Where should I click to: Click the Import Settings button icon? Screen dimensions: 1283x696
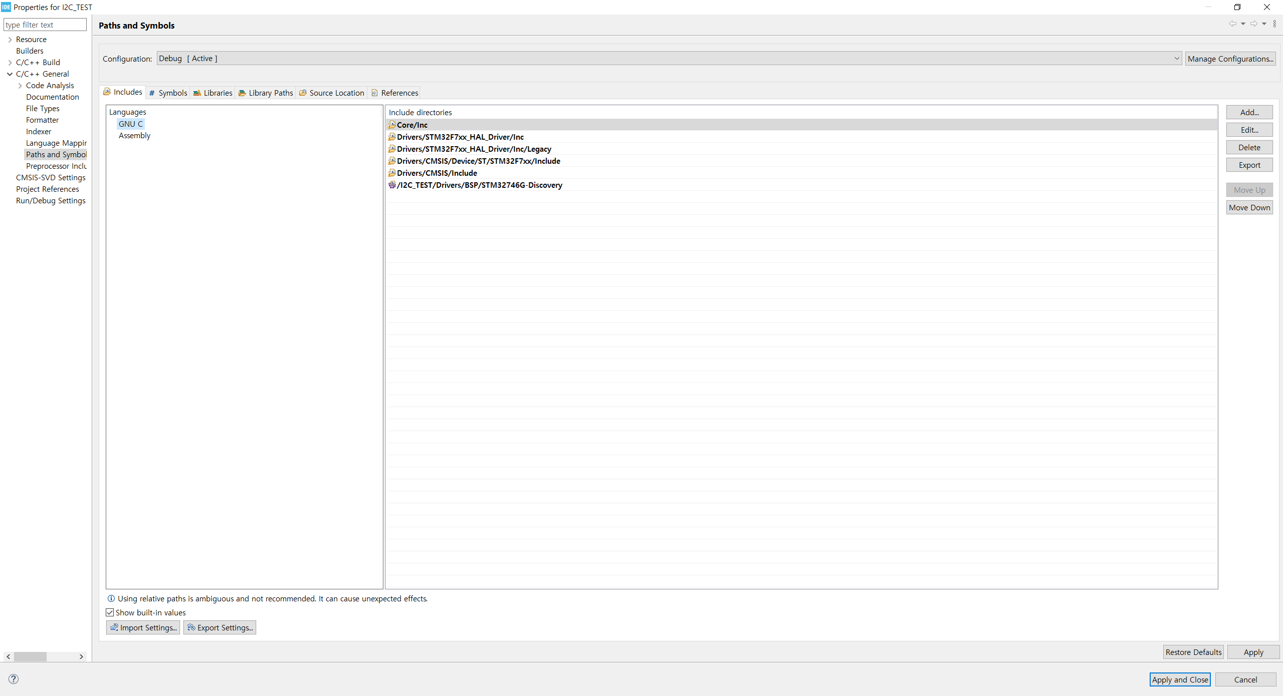(x=114, y=627)
